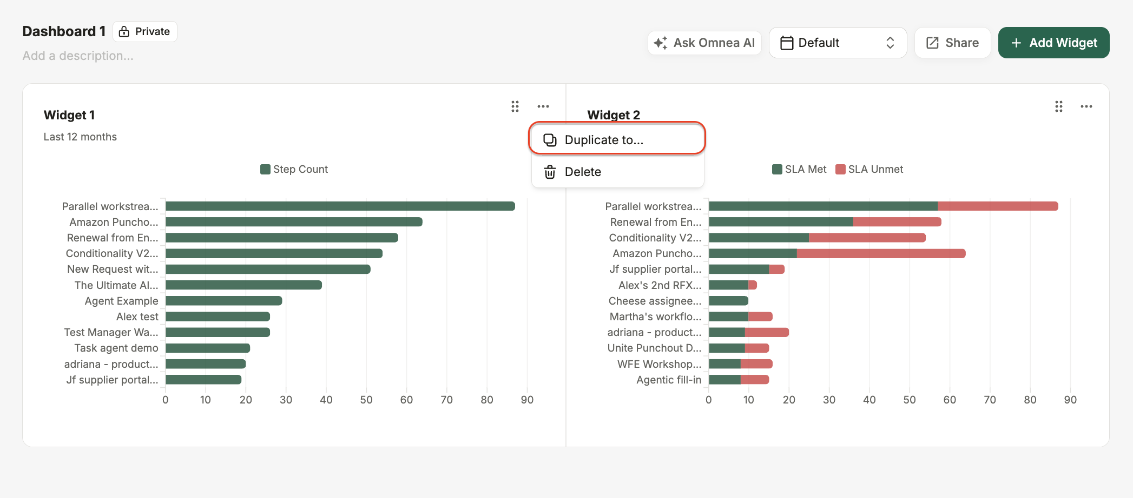Viewport: 1133px width, 498px height.
Task: Click the calendar icon in the Default selector
Action: coord(787,43)
